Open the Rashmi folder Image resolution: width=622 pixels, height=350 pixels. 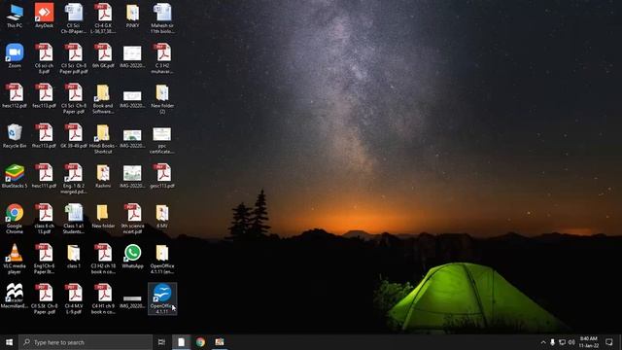coord(103,176)
